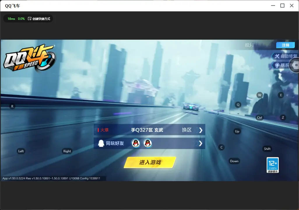Open 自助修复 self-repair tool
Image resolution: width=299 pixels, height=210 pixels.
coord(286,56)
